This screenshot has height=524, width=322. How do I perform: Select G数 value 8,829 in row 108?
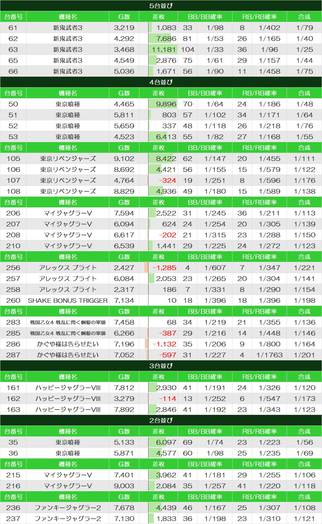pos(124,191)
